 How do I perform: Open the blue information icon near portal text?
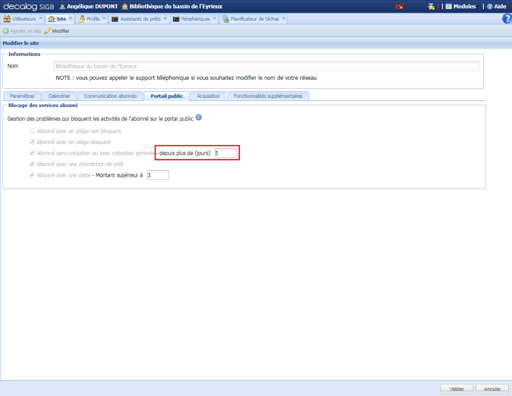198,117
